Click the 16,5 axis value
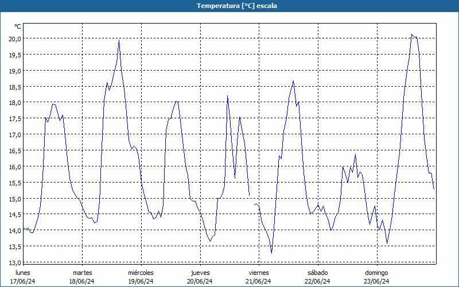The height and width of the screenshot is (287, 459). pyautogui.click(x=15, y=151)
